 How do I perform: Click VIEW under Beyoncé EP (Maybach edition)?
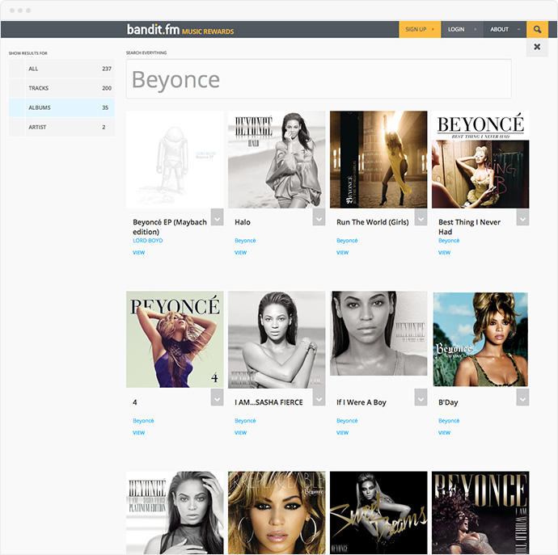[139, 252]
